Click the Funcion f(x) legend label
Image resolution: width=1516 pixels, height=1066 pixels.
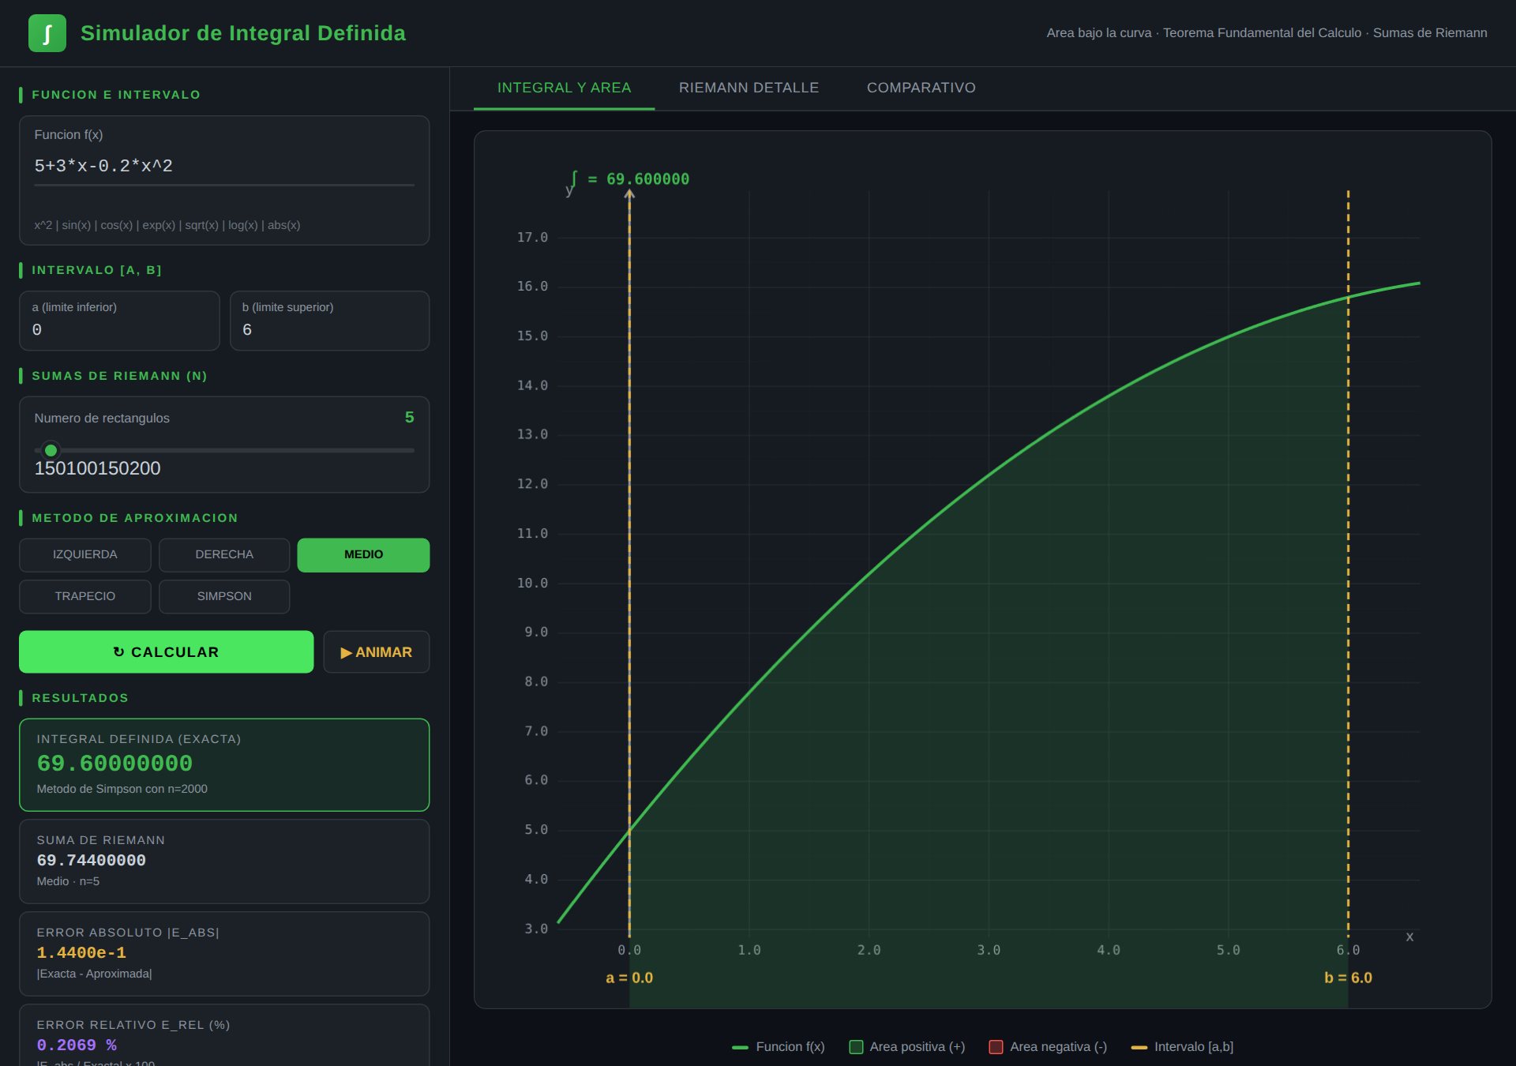[790, 1047]
